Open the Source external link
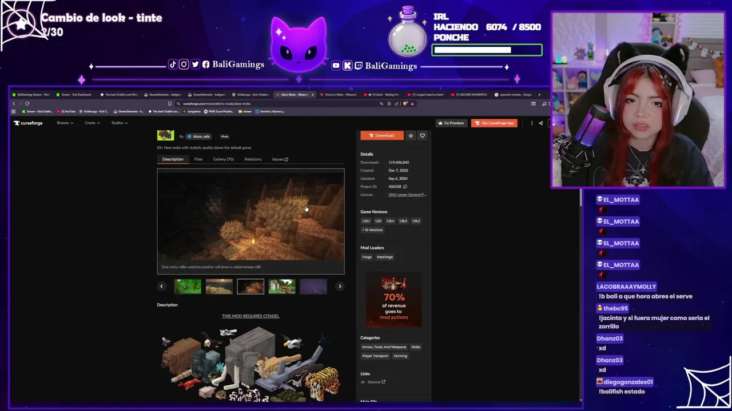The height and width of the screenshot is (411, 732). (376, 382)
